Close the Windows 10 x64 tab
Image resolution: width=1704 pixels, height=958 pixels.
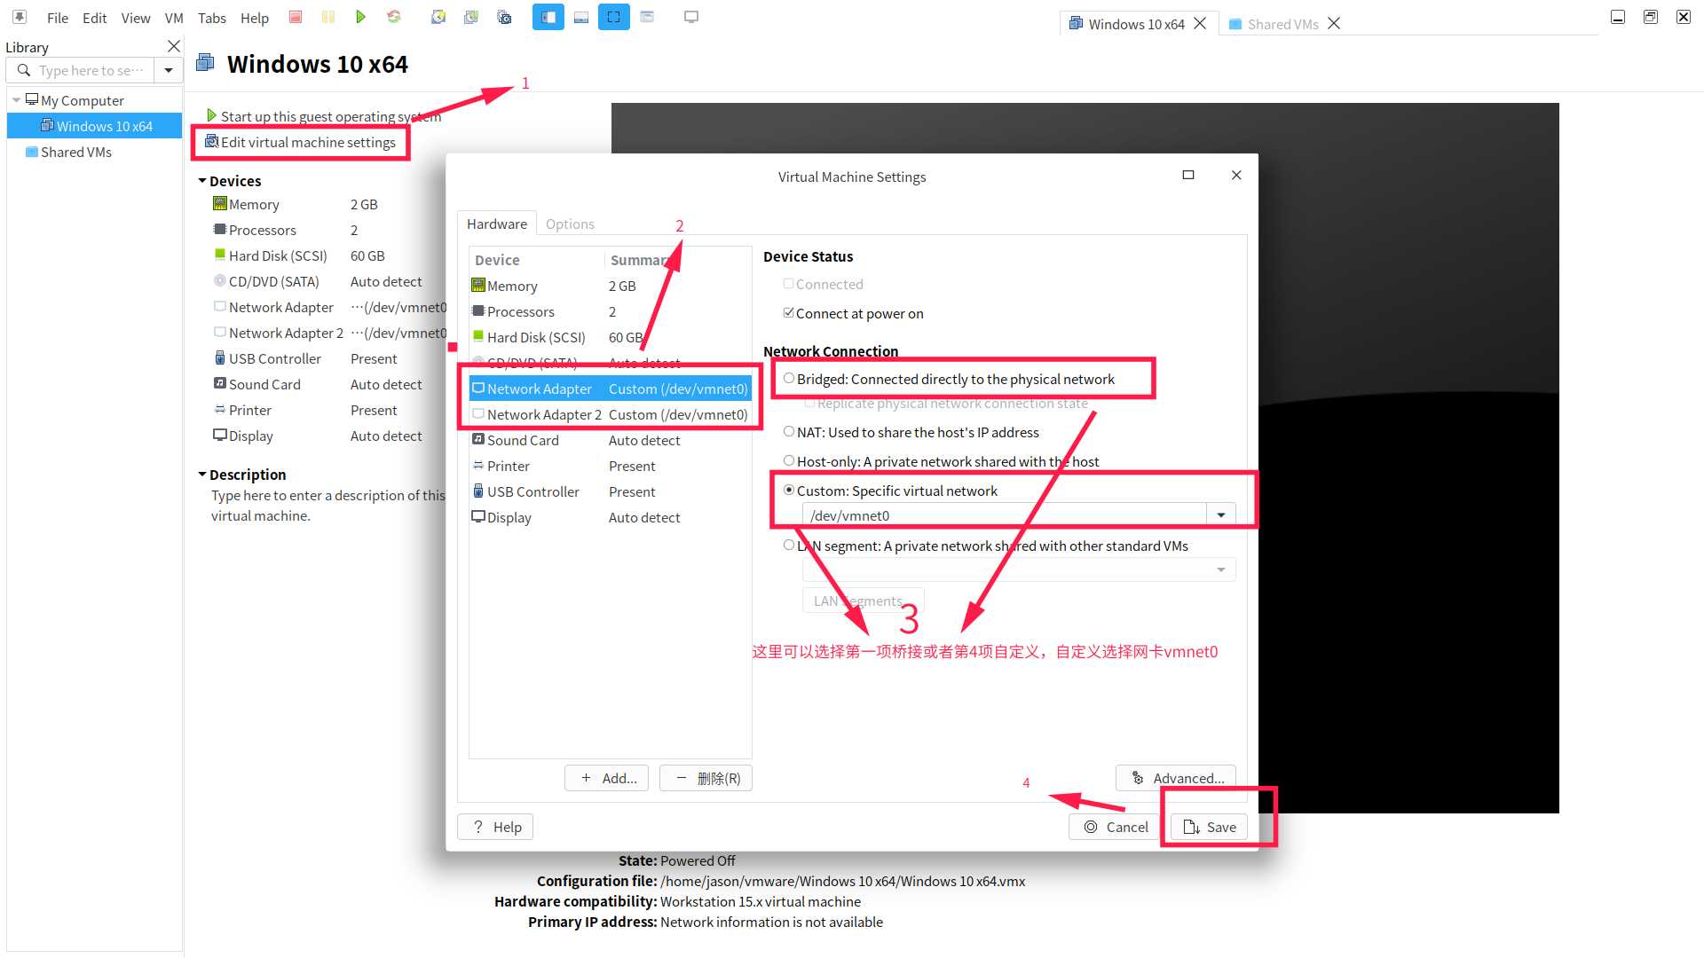coord(1200,24)
